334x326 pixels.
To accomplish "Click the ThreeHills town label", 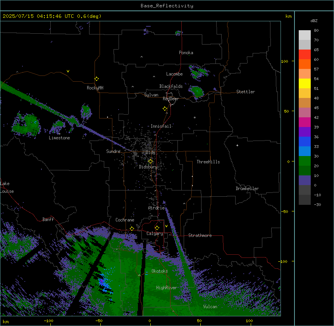I will click(x=208, y=162).
